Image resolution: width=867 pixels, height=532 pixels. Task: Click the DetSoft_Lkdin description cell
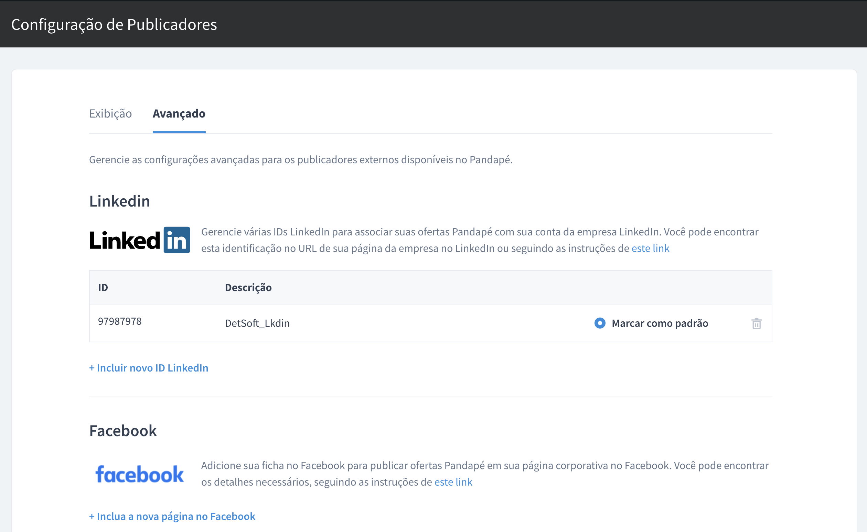257,323
